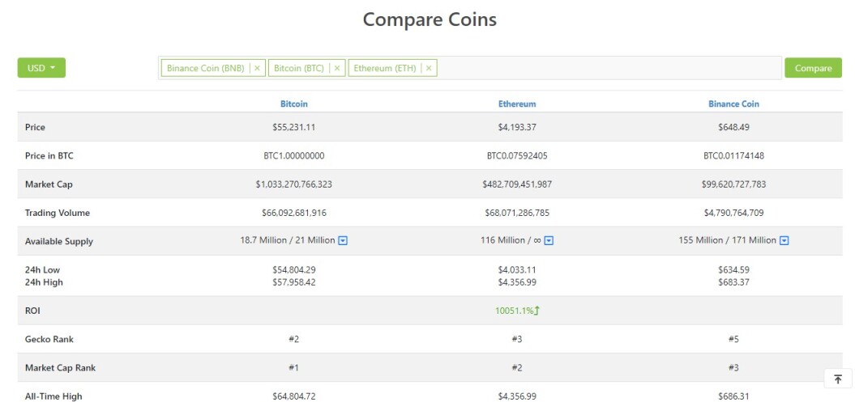The width and height of the screenshot is (855, 402).
Task: Expand Ethereum available supply details
Action: 549,240
